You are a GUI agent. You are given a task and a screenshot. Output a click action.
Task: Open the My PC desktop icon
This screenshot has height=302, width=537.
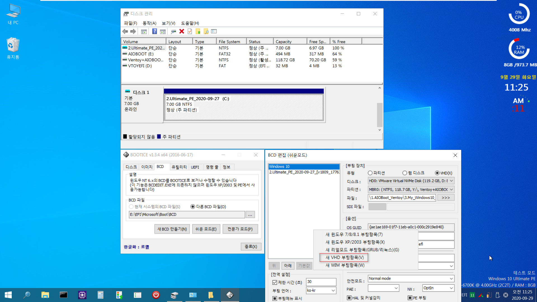click(13, 15)
